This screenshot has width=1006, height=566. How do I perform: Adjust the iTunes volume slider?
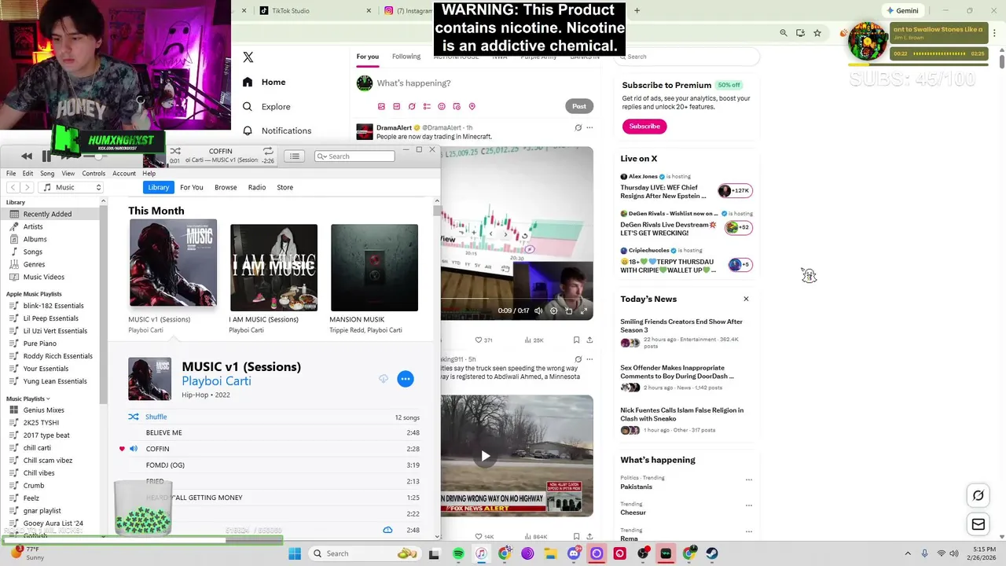(98, 156)
